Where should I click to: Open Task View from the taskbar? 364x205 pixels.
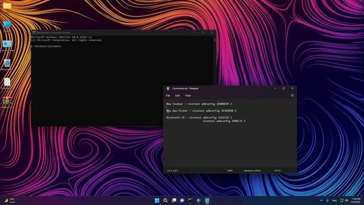(173, 200)
